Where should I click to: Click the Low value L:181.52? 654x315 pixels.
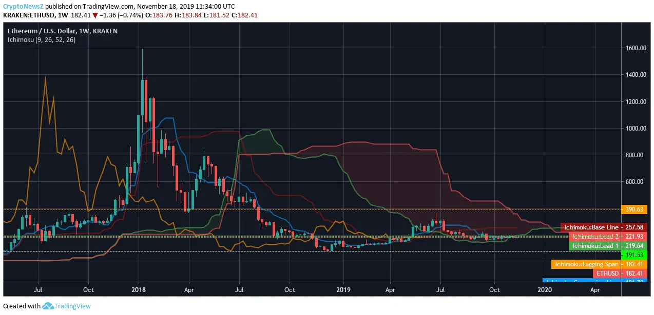(x=217, y=15)
